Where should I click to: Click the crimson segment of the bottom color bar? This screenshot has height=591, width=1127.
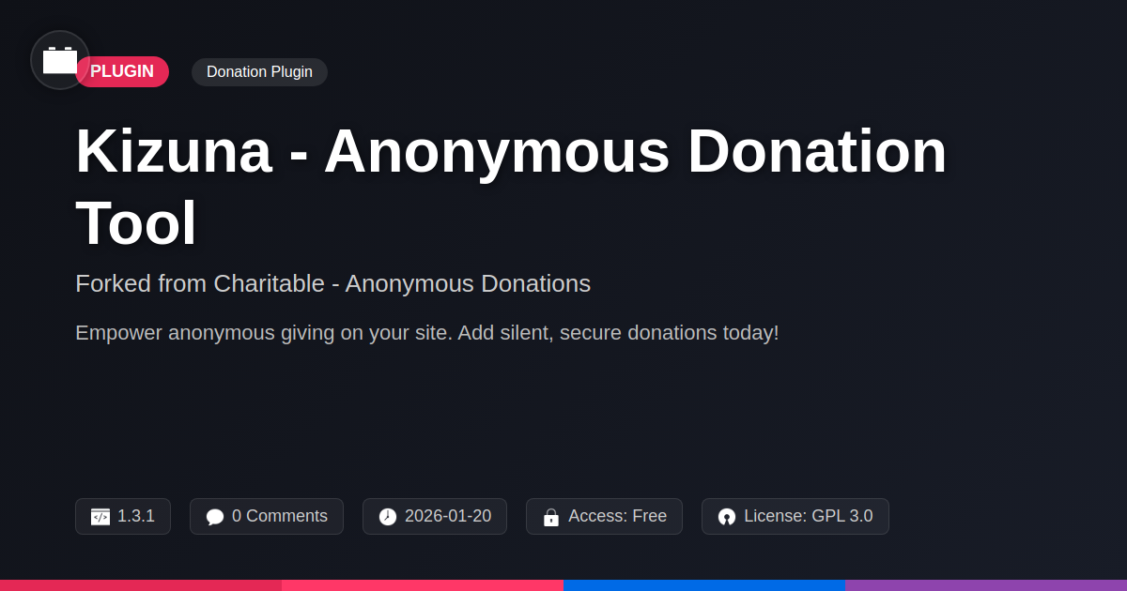tap(141, 585)
